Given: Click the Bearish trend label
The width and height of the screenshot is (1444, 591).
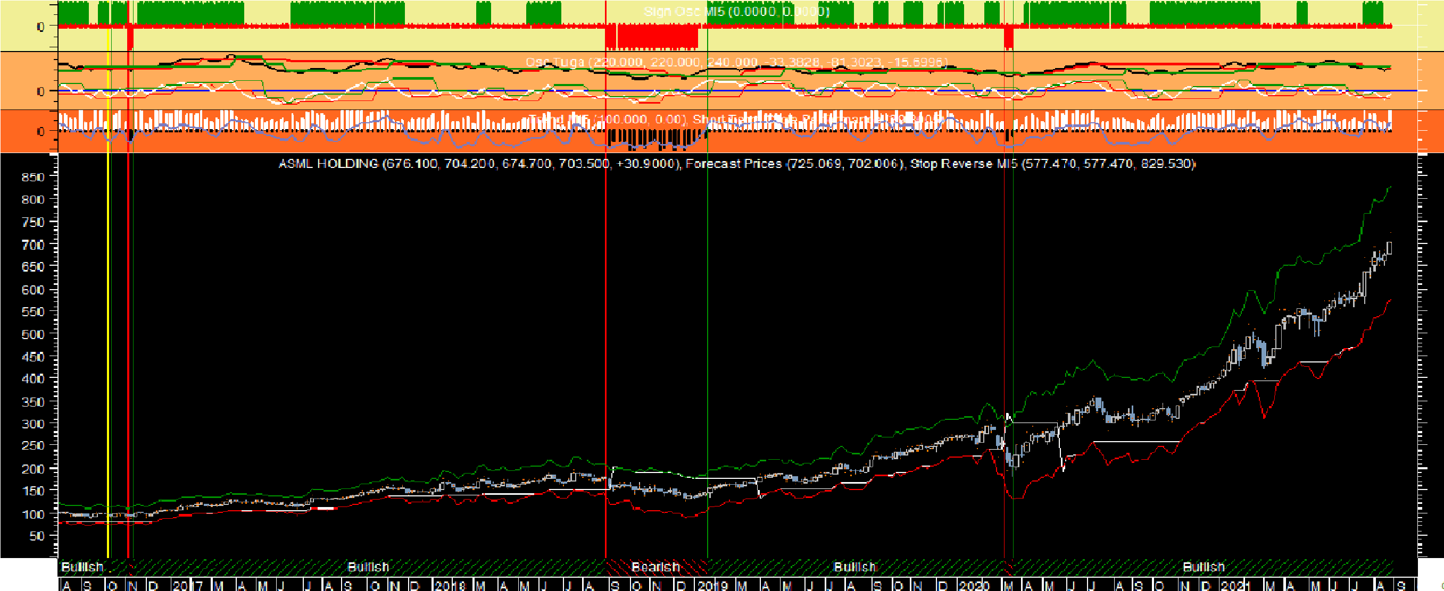Looking at the screenshot, I should (655, 567).
